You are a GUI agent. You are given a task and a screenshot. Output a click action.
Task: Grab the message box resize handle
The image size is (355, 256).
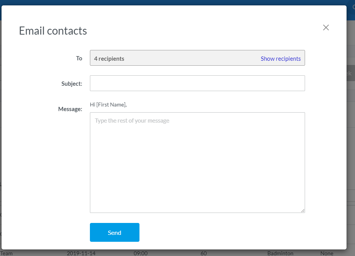[x=303, y=210]
